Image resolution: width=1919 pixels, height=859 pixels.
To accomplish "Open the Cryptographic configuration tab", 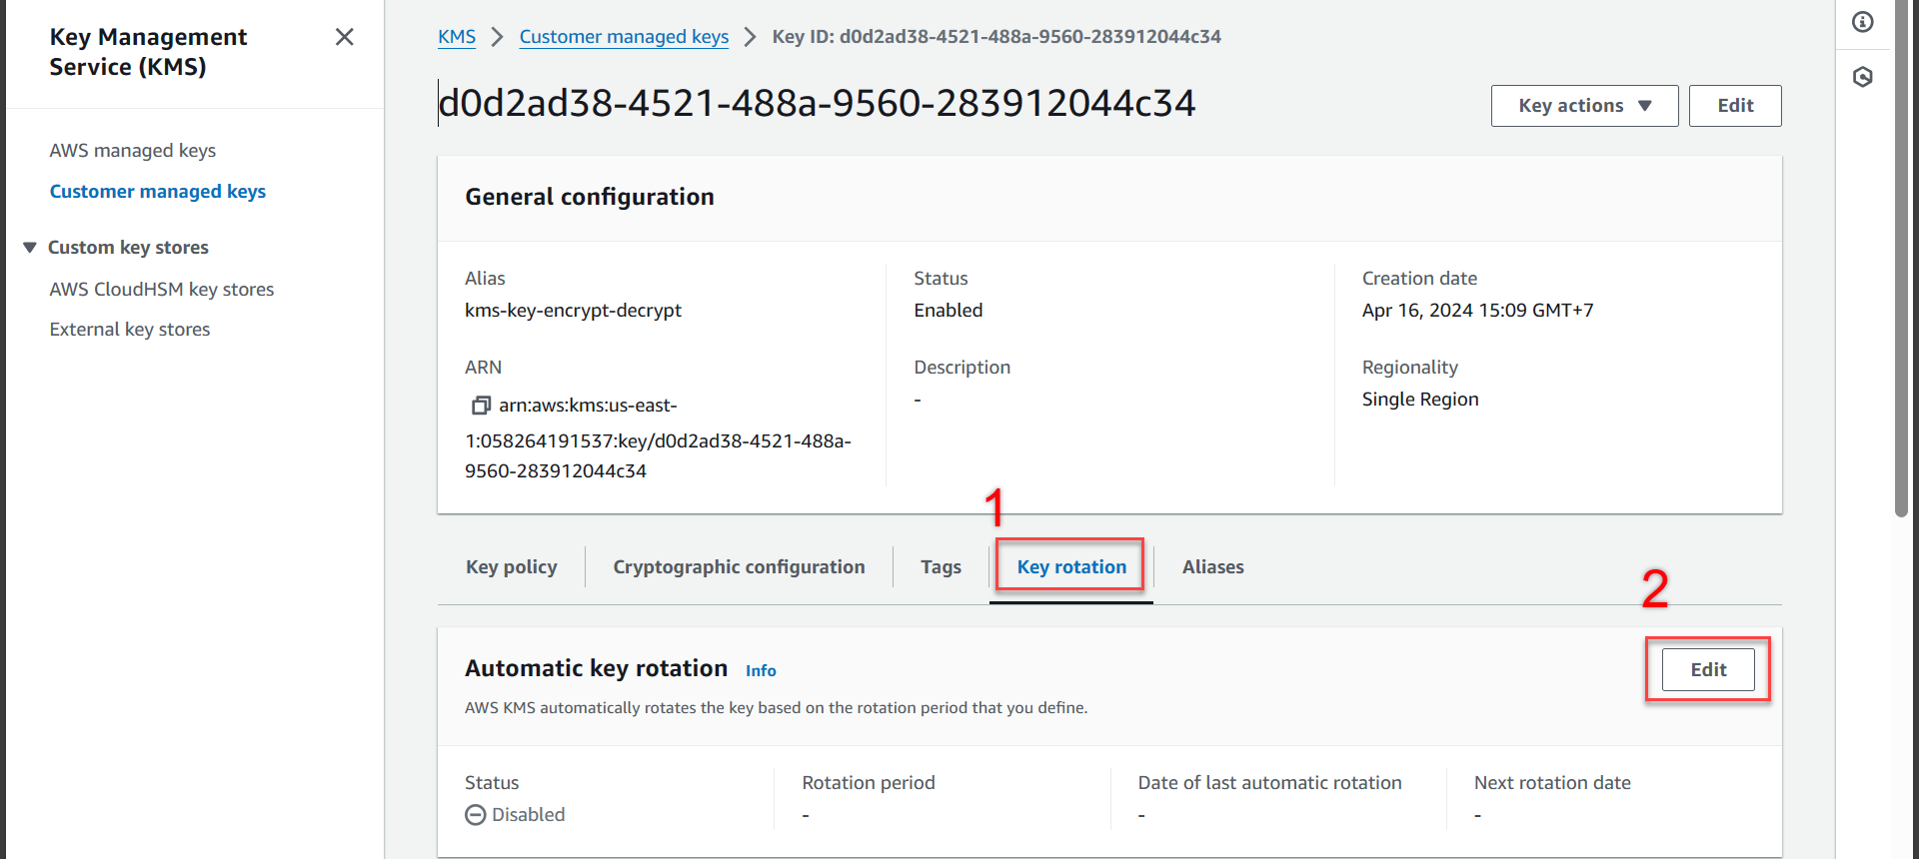I will pyautogui.click(x=739, y=567).
